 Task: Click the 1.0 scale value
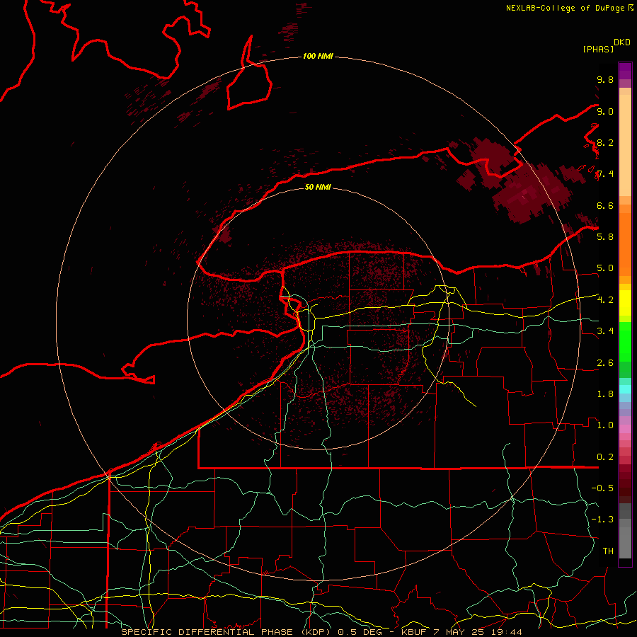tap(605, 425)
